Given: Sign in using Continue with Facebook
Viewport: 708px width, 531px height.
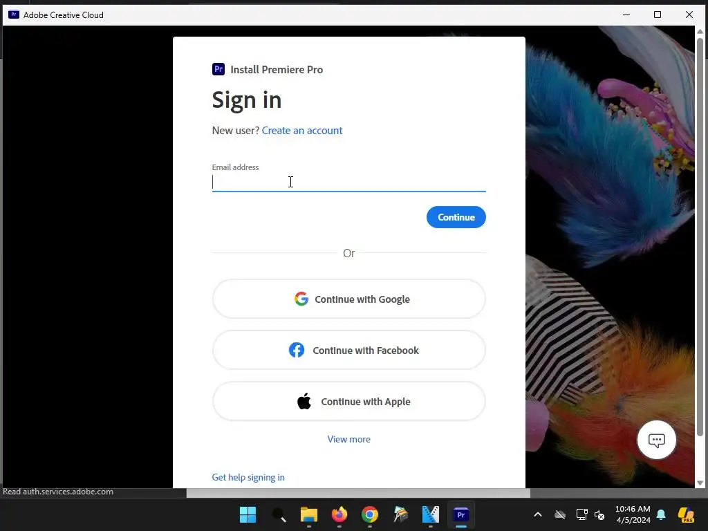Looking at the screenshot, I should (x=349, y=350).
